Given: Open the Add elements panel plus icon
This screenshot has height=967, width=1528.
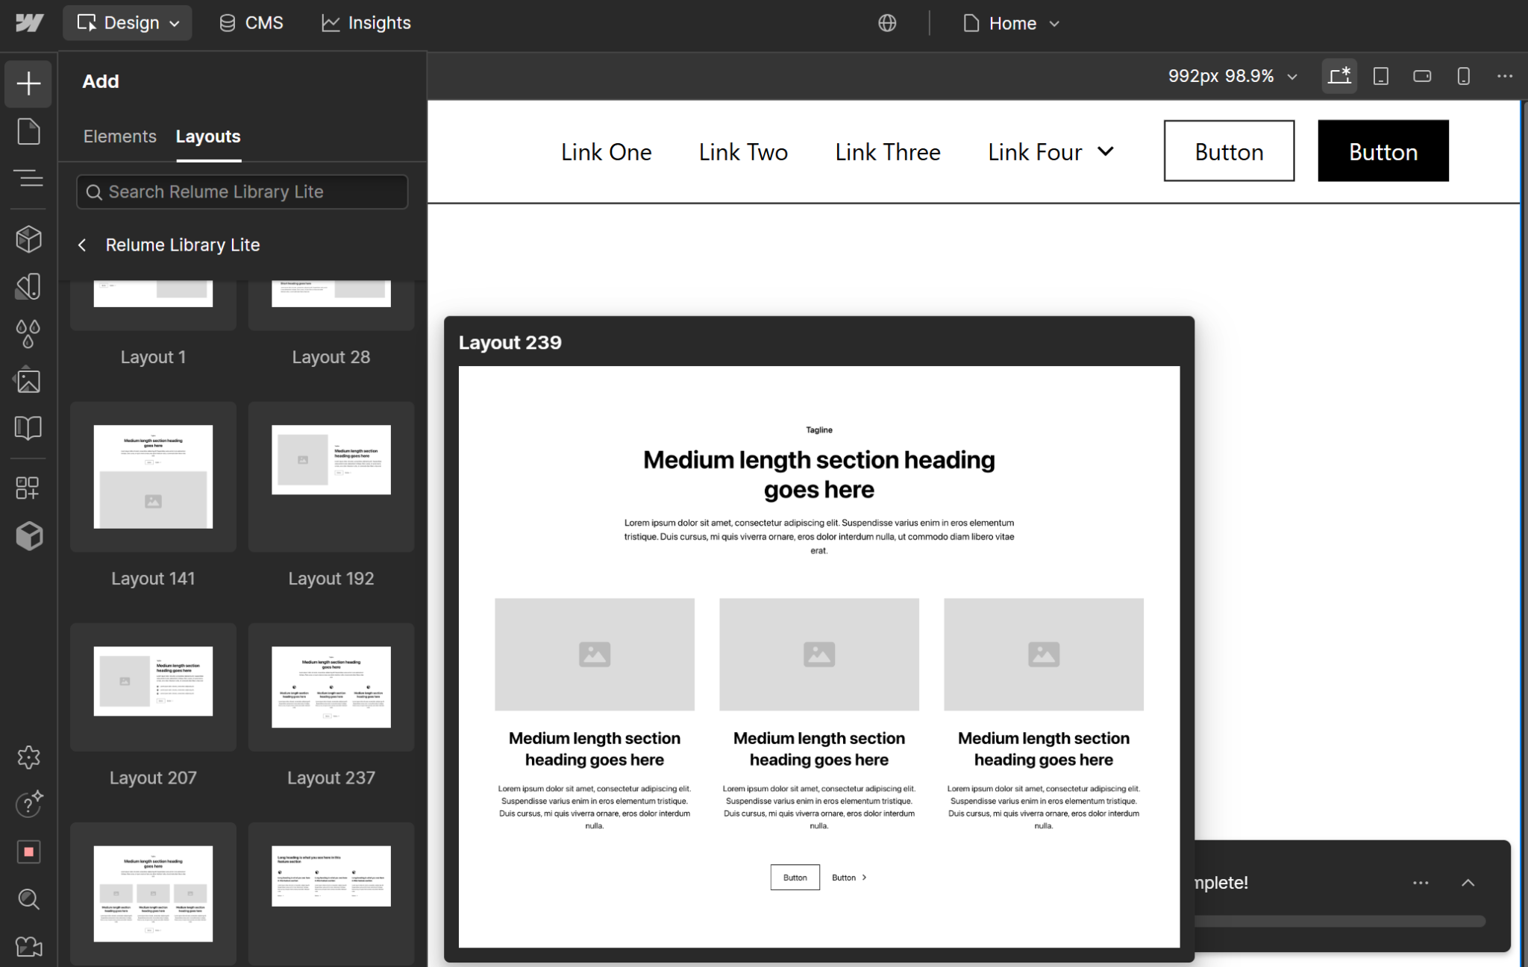Looking at the screenshot, I should (x=28, y=83).
